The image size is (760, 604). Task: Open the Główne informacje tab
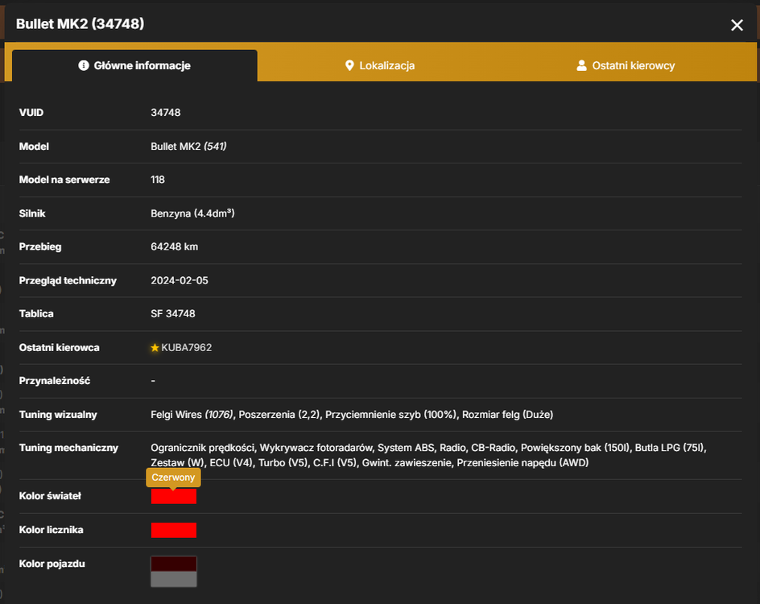[x=134, y=65]
